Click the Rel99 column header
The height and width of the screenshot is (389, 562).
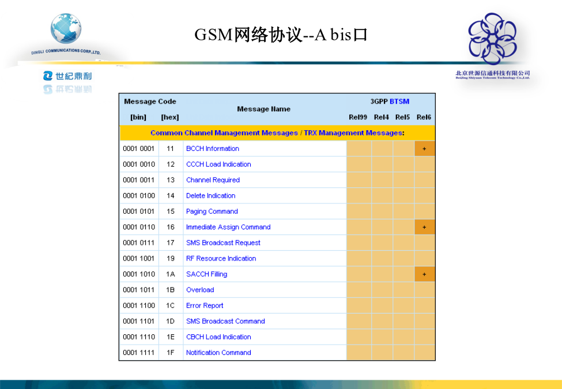[358, 117]
